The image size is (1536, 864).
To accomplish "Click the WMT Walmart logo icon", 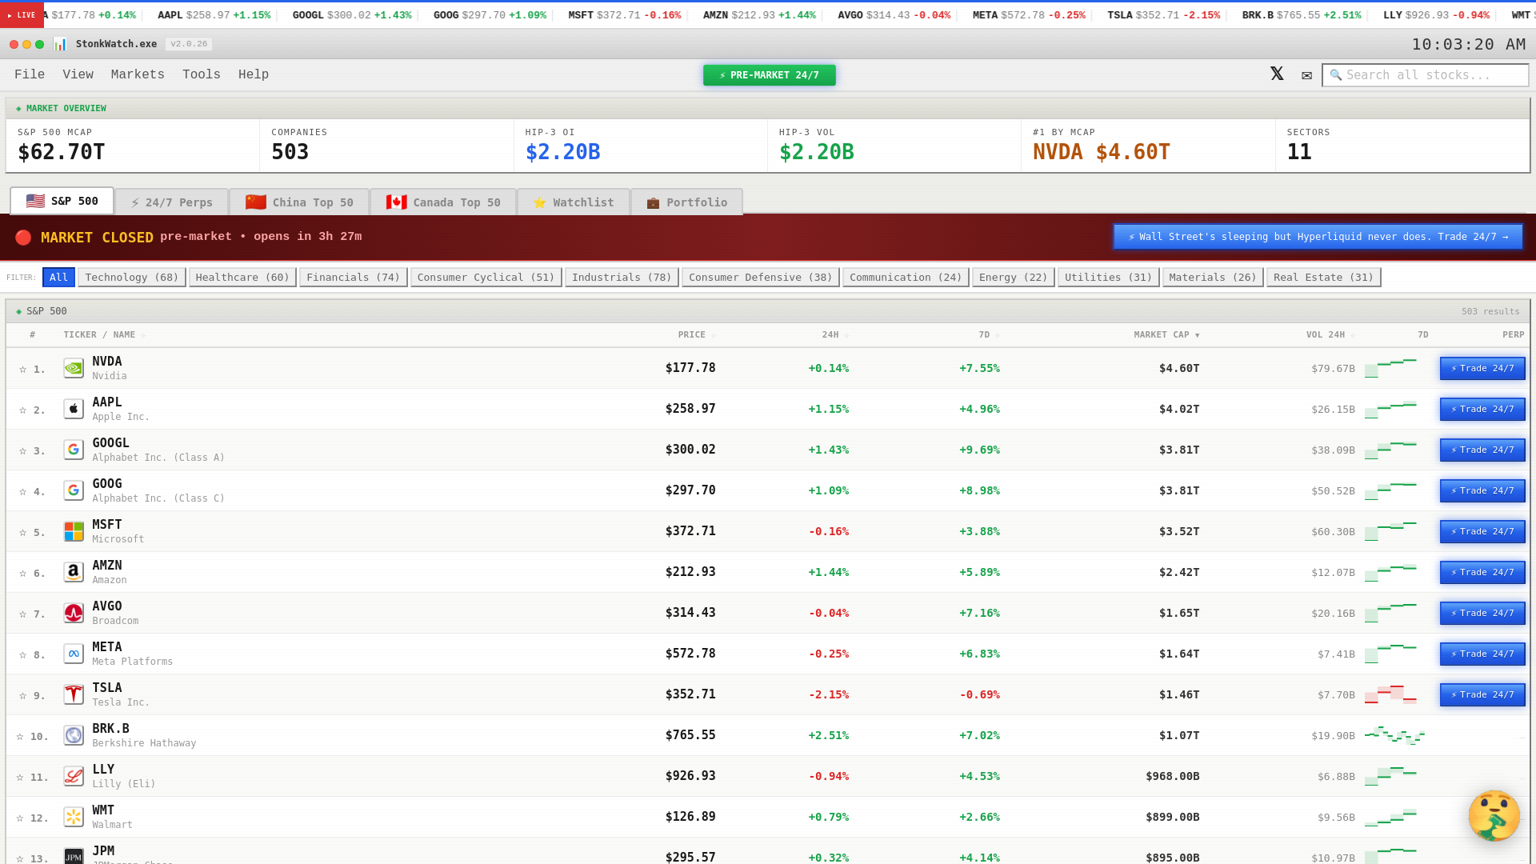I will (x=74, y=817).
